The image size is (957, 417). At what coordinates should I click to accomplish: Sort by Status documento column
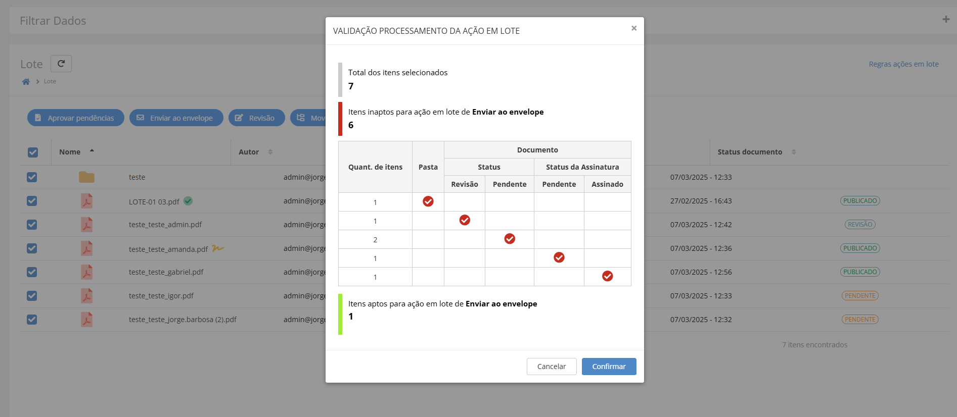click(x=750, y=152)
